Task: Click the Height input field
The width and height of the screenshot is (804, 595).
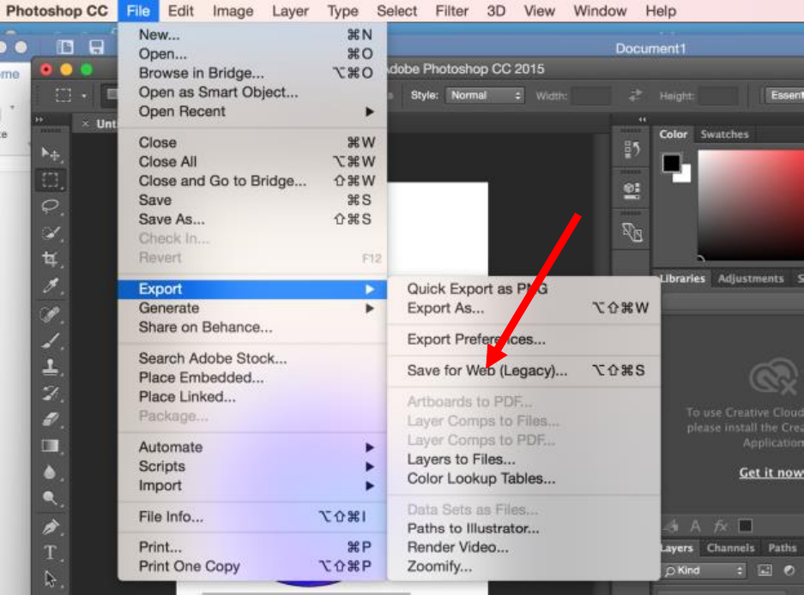Action: point(718,95)
